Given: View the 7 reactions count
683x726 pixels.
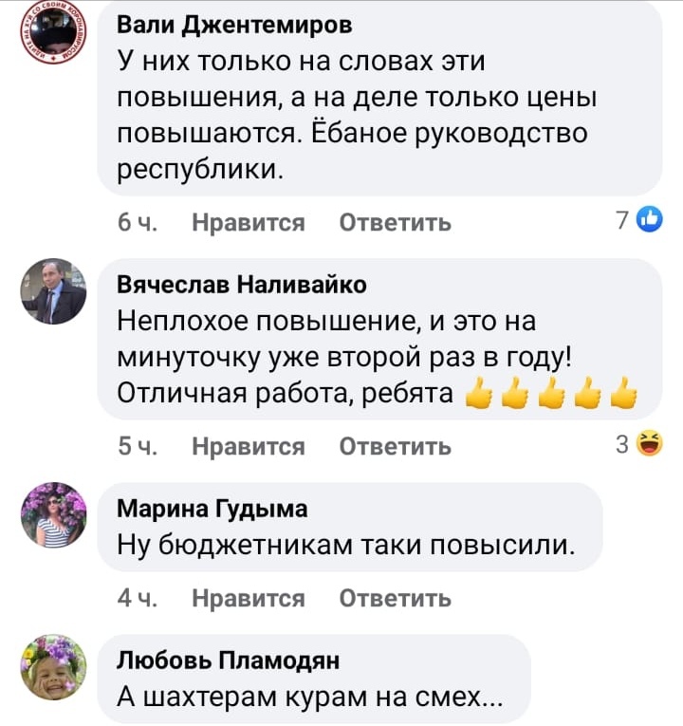Looking at the screenshot, I should point(622,220).
